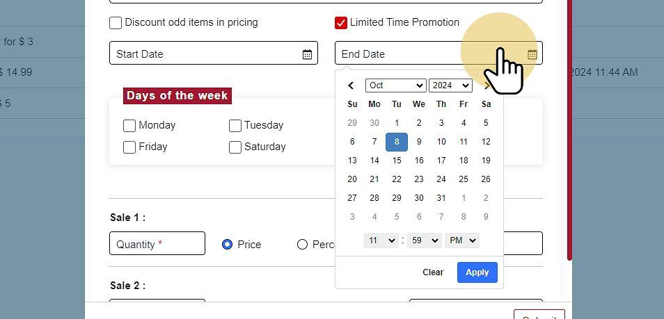
Task: Open the hour dropdown showing 11
Action: (x=381, y=240)
